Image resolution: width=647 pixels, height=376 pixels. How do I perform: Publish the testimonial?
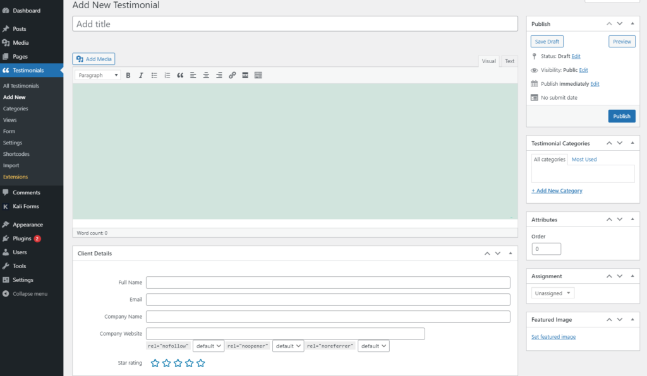click(622, 116)
